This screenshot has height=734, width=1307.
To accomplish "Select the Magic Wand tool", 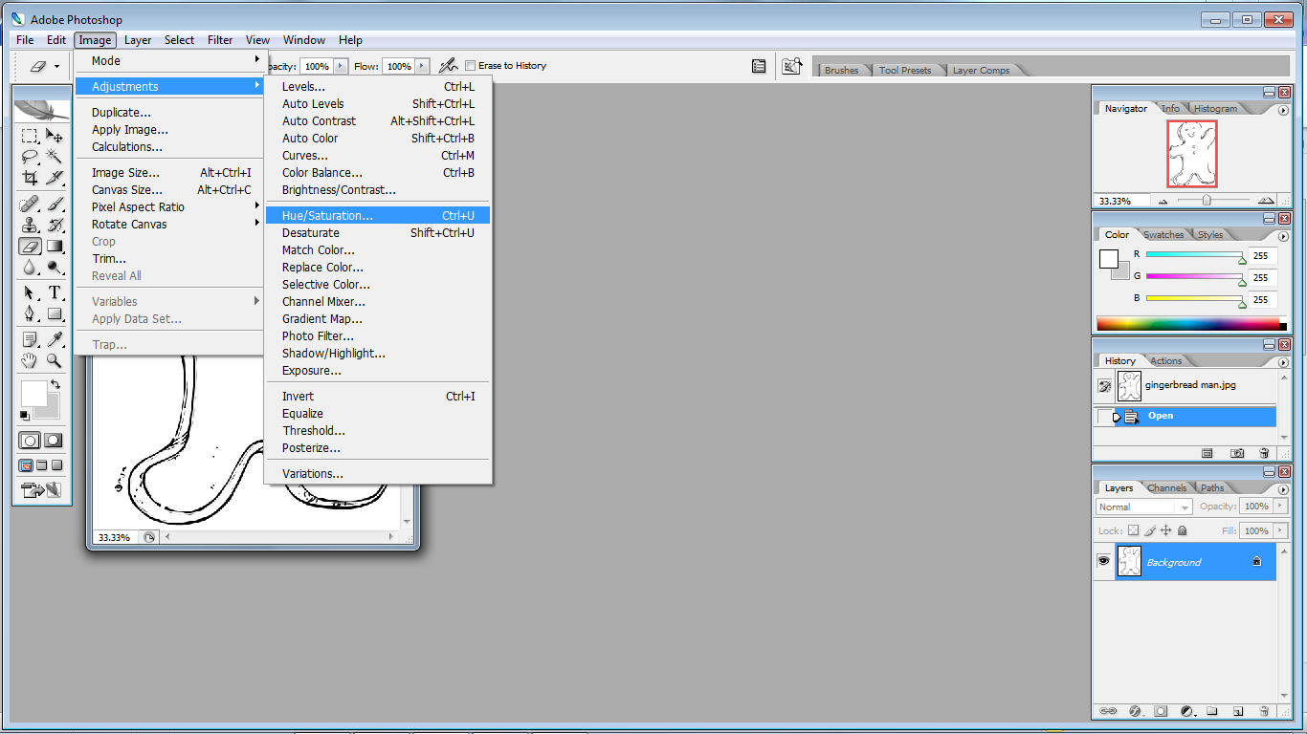I will (55, 157).
